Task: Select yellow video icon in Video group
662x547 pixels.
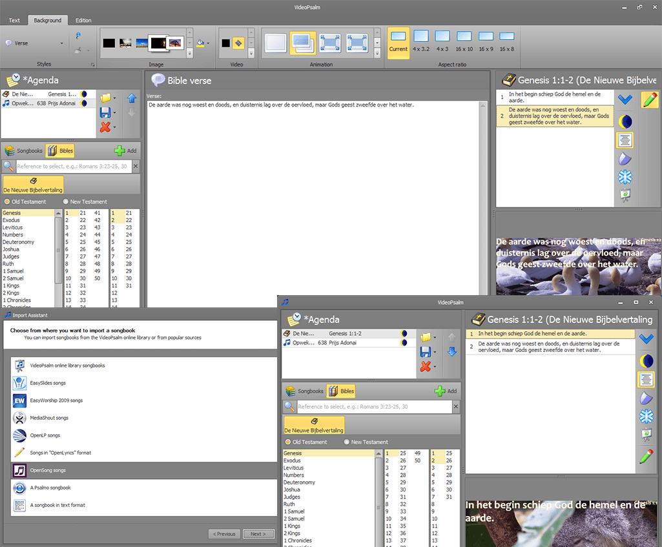Action: point(238,43)
